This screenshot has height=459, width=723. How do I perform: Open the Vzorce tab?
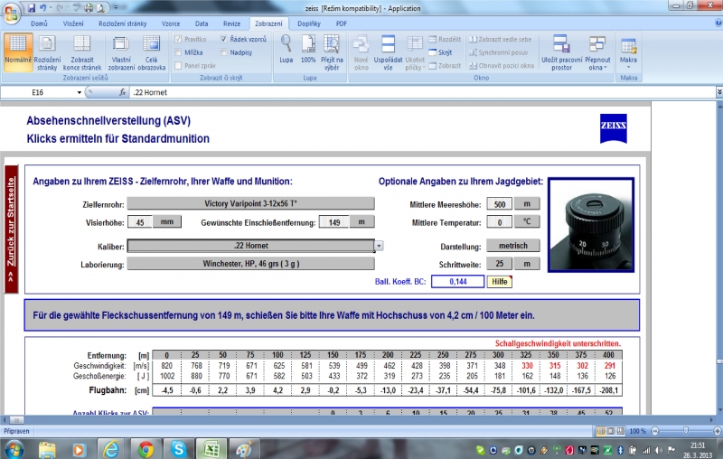point(171,23)
